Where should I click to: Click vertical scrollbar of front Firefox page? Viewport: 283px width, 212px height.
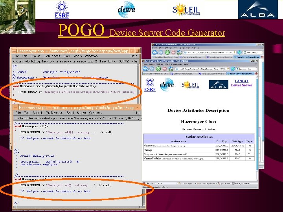point(257,128)
